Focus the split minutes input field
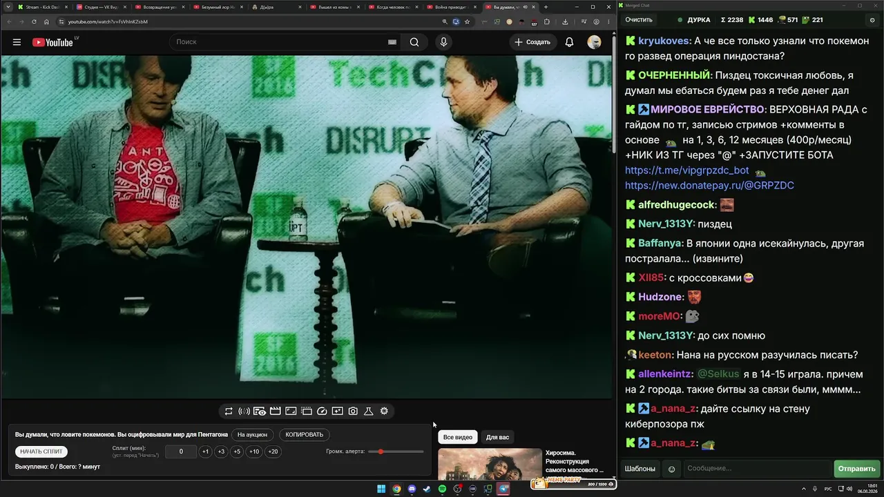Screen dimensions: 884x497 pos(181,451)
